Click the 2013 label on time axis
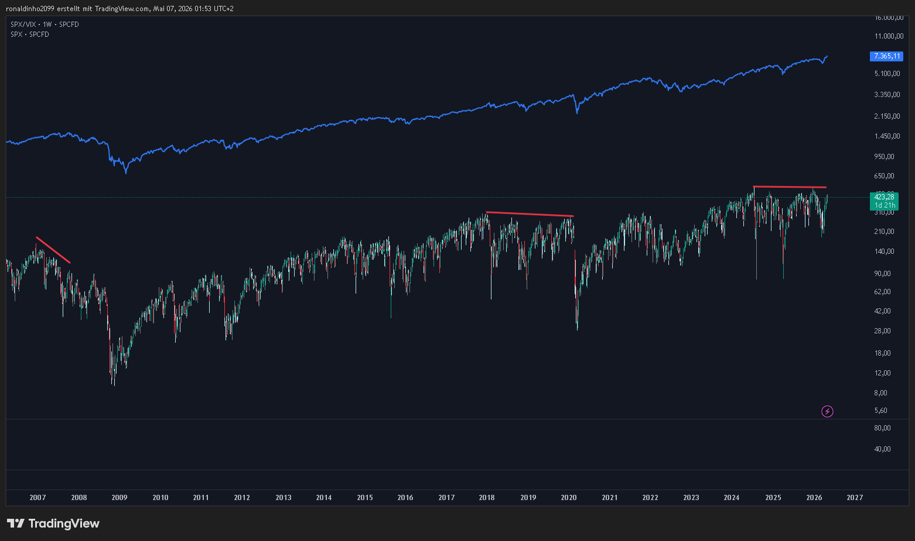Image resolution: width=915 pixels, height=541 pixels. pyautogui.click(x=284, y=498)
